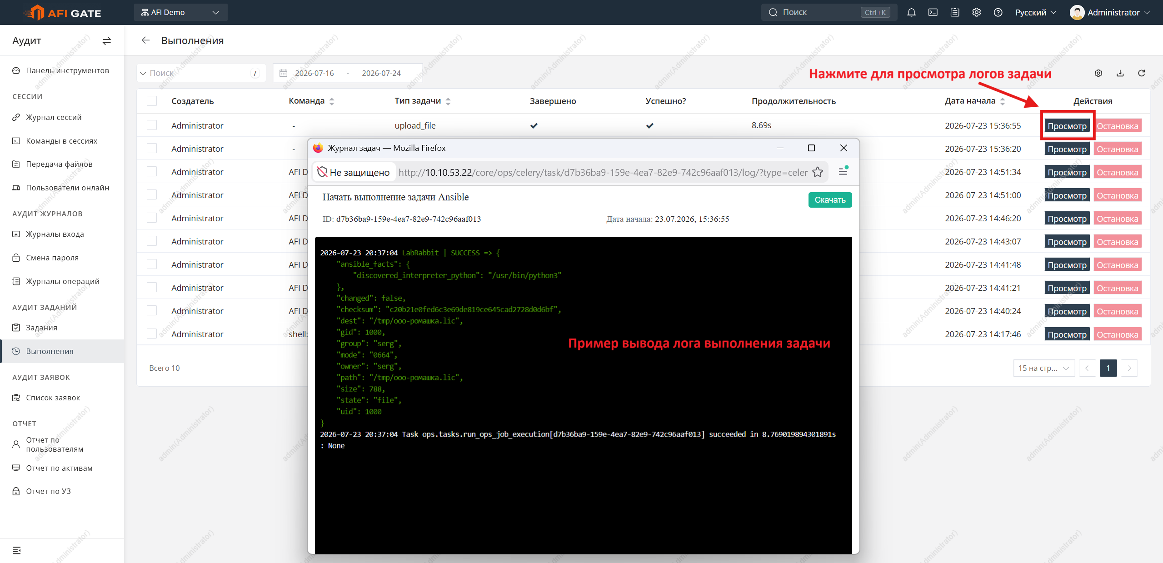This screenshot has width=1163, height=563.
Task: Go to the next page arrow
Action: click(x=1129, y=368)
